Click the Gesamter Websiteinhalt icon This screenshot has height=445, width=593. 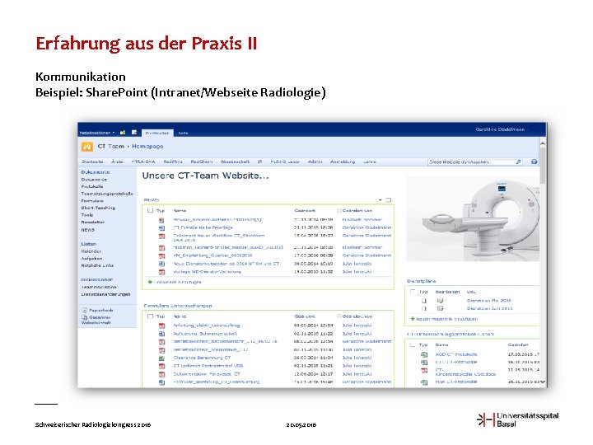pyautogui.click(x=84, y=317)
